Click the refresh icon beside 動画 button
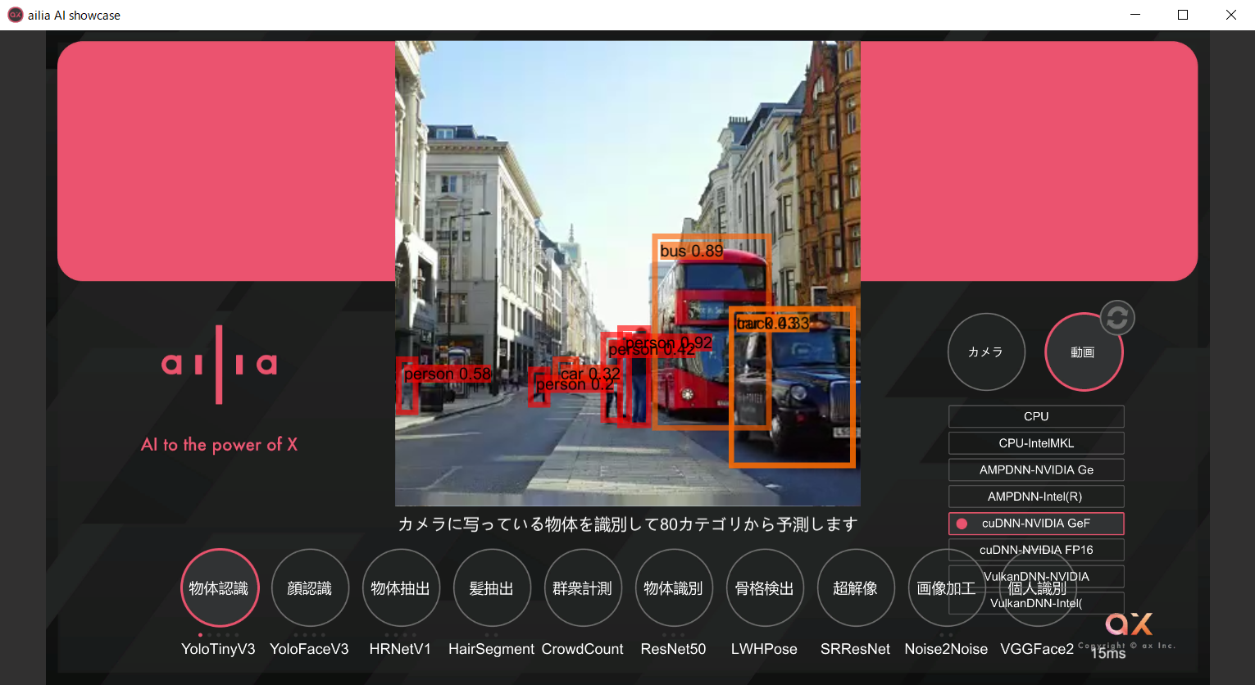The image size is (1255, 685). click(x=1116, y=318)
